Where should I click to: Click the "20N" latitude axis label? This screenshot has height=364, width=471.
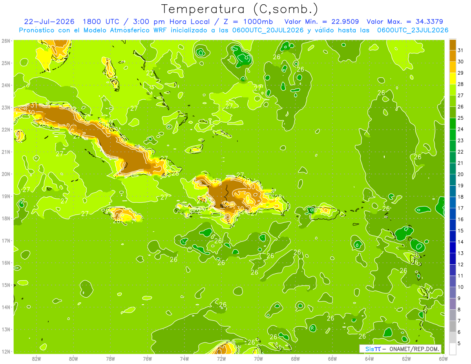tap(6, 174)
